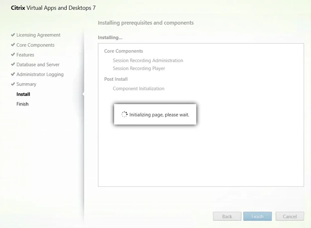Image resolution: width=311 pixels, height=228 pixels.
Task: Click the checkmark beside Features
Action: pyautogui.click(x=13, y=54)
